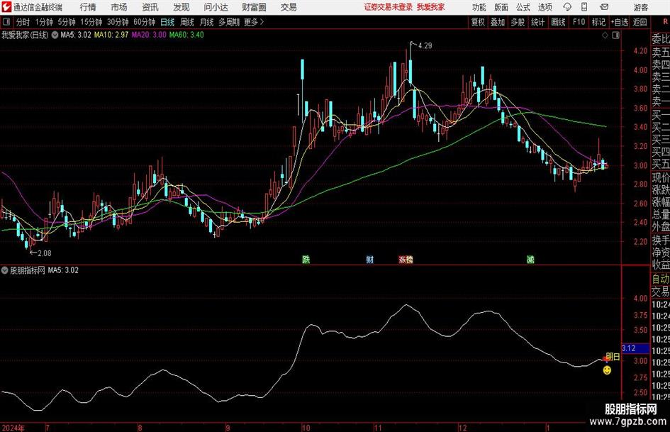
Task: Open the customer service headset icon
Action: click(567, 7)
